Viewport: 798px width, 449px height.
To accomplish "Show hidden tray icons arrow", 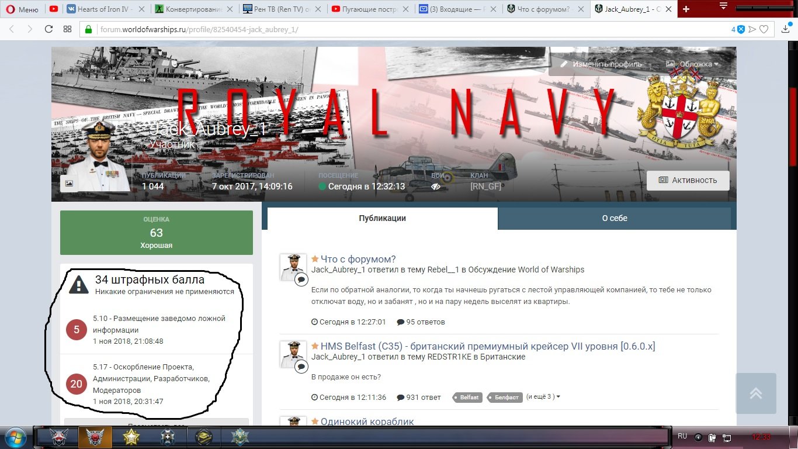I will click(x=698, y=437).
